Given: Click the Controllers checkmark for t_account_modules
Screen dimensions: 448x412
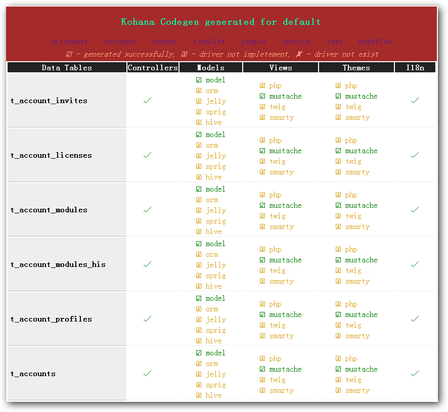Looking at the screenshot, I should point(148,210).
